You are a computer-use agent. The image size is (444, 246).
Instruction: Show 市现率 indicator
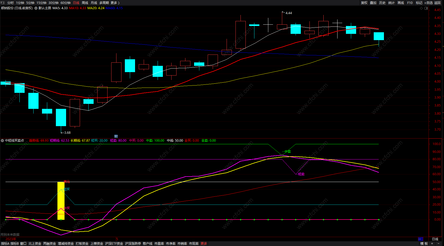click(194, 244)
